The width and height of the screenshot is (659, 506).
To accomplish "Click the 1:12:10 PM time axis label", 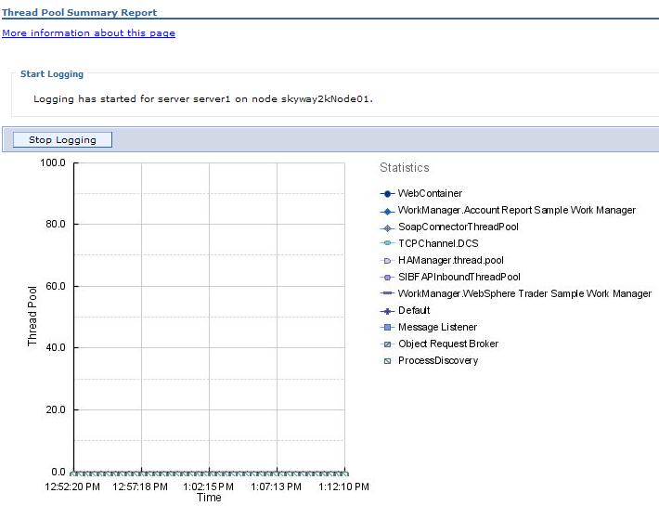I will pos(343,487).
